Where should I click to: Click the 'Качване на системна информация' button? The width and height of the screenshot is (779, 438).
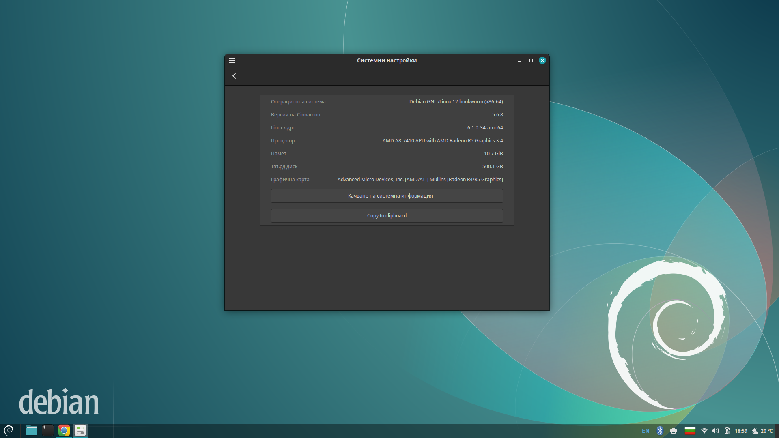click(387, 196)
